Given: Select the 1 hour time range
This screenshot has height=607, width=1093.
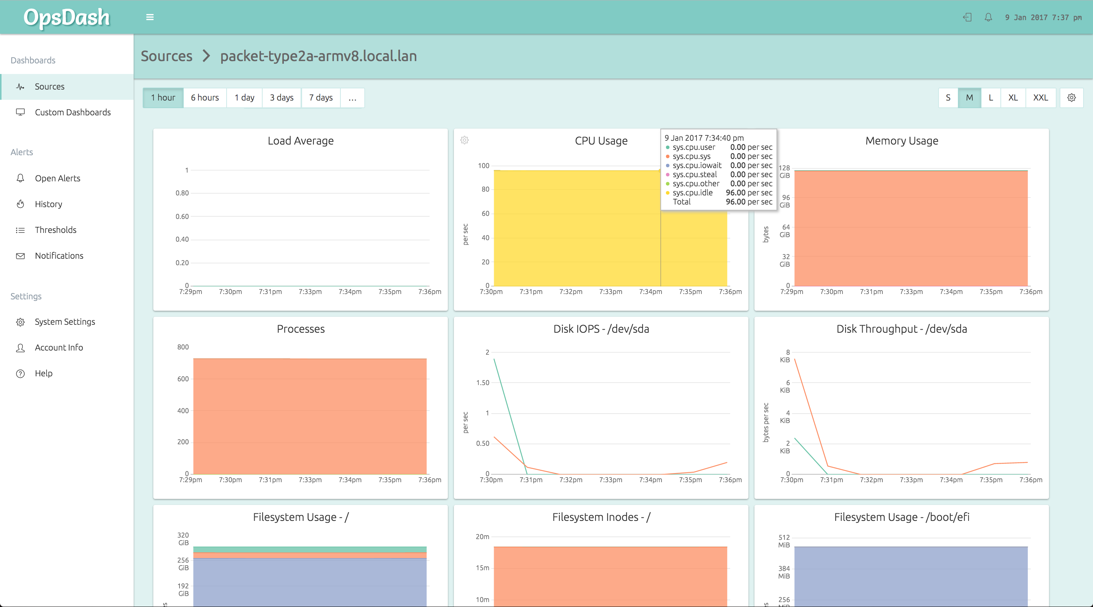Looking at the screenshot, I should click(163, 97).
